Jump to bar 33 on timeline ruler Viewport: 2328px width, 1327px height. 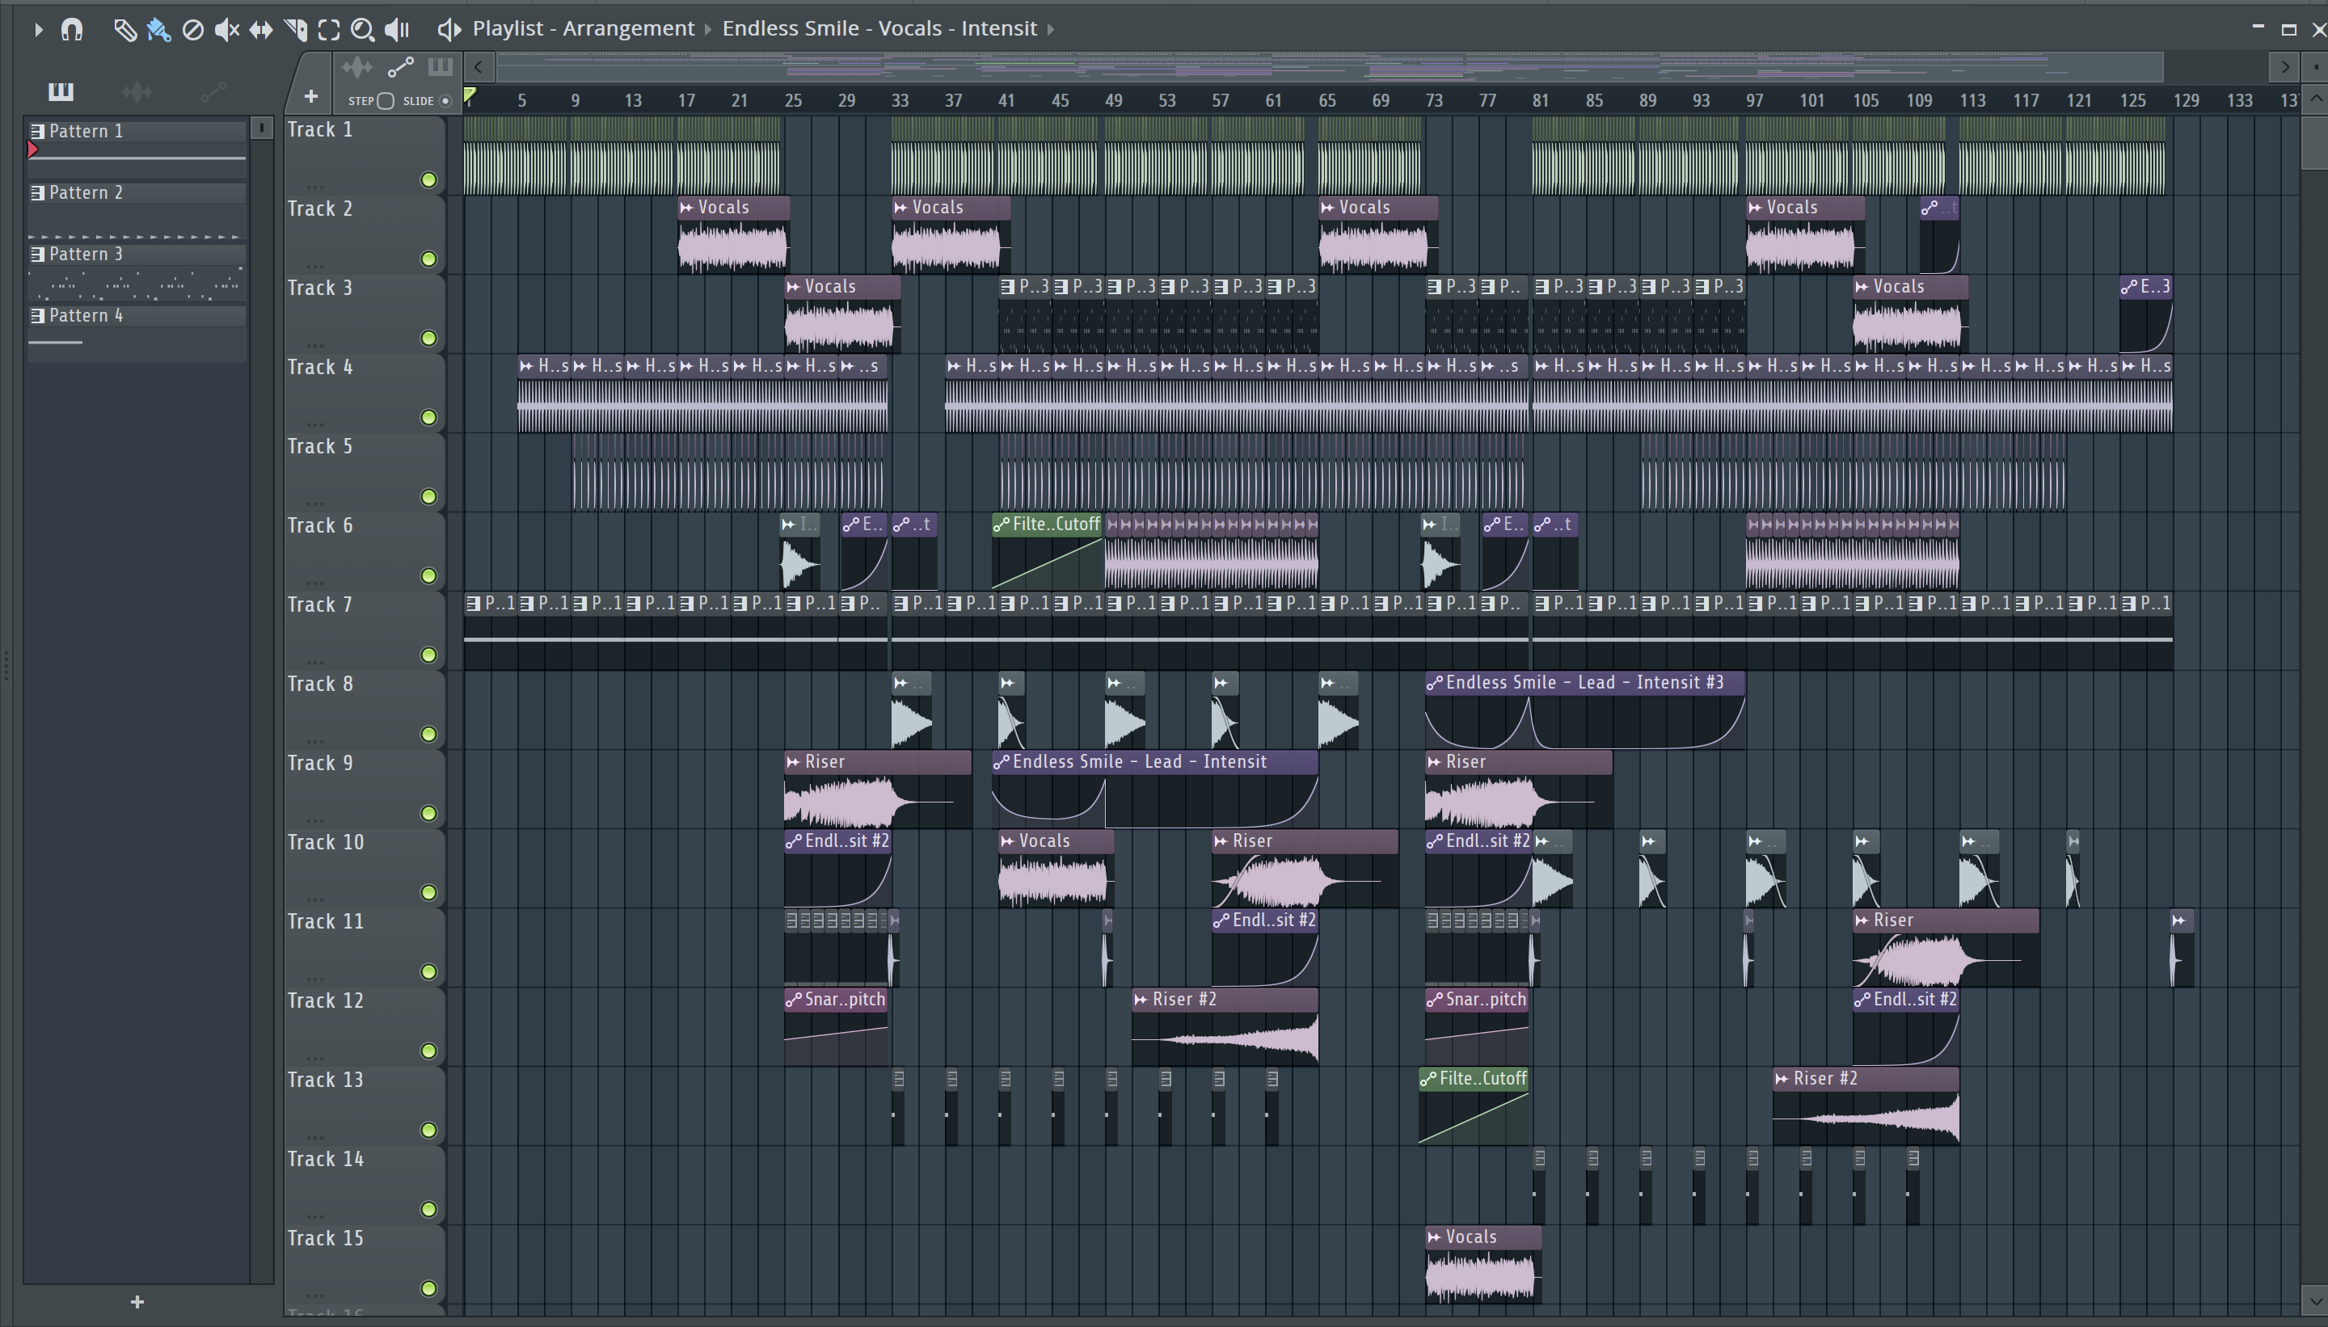[x=900, y=101]
